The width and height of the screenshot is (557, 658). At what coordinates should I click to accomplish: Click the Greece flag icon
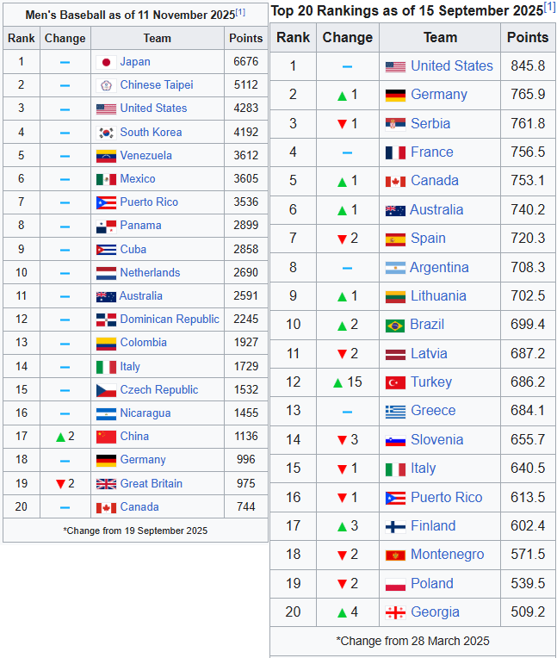pos(395,412)
